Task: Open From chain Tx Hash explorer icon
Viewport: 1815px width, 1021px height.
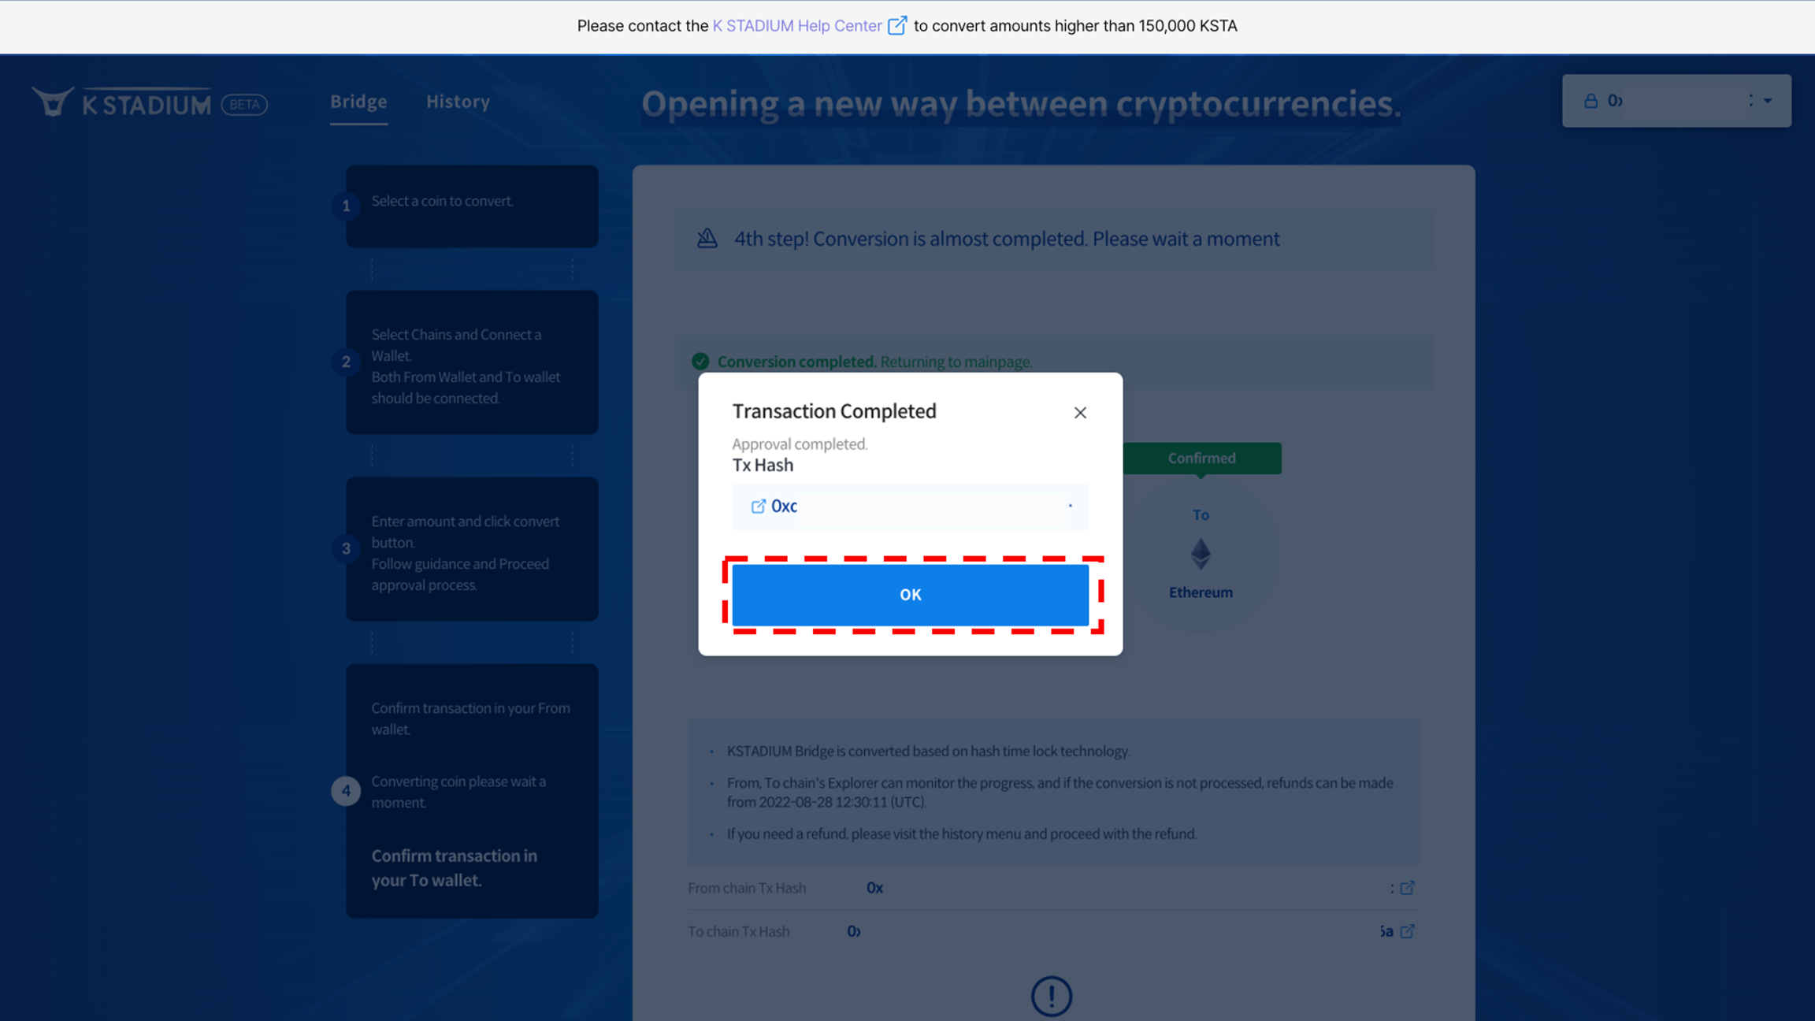Action: pos(1407,888)
